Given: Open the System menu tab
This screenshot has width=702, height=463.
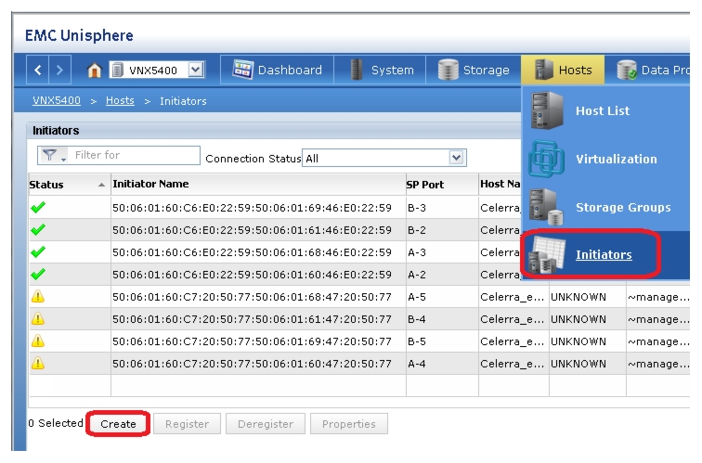Looking at the screenshot, I should tap(380, 70).
